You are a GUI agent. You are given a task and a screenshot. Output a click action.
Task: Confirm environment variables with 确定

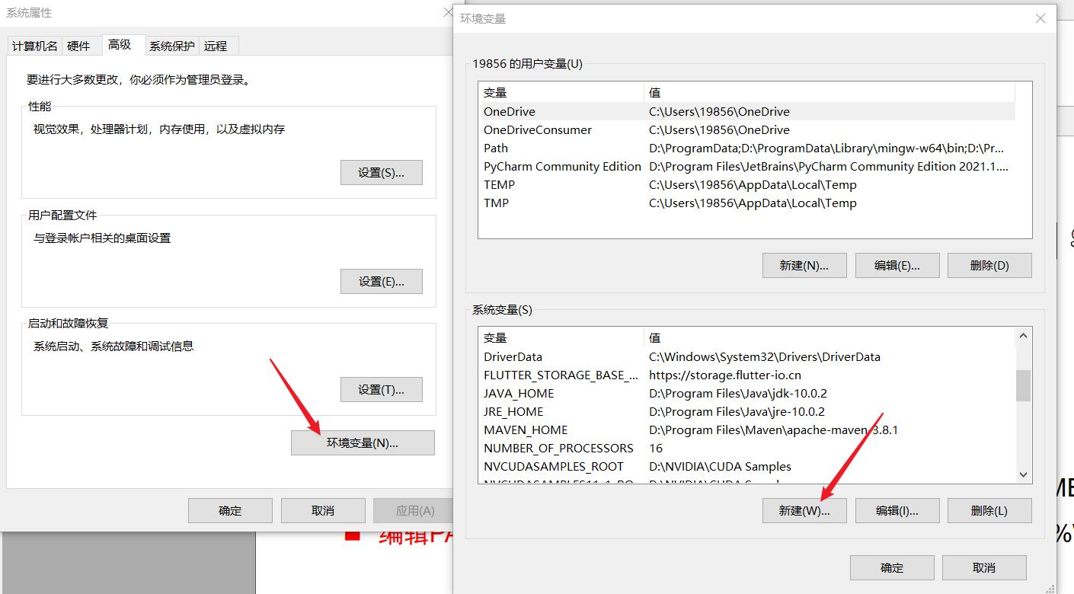(x=891, y=567)
